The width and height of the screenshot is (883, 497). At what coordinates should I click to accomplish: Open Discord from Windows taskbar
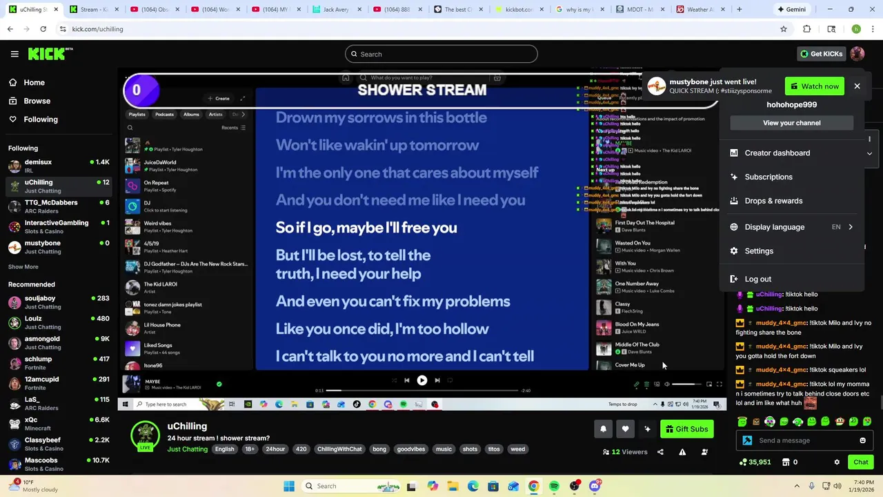[595, 486]
